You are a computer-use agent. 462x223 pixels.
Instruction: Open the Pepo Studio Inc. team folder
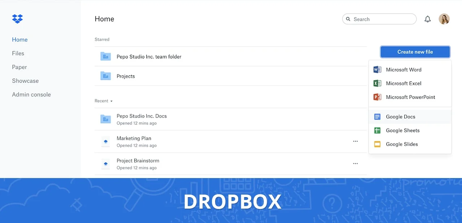pyautogui.click(x=149, y=56)
